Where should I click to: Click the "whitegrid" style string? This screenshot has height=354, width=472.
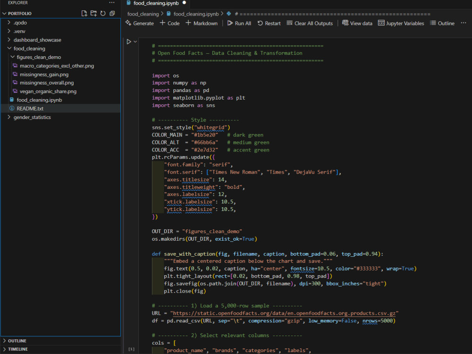point(211,127)
